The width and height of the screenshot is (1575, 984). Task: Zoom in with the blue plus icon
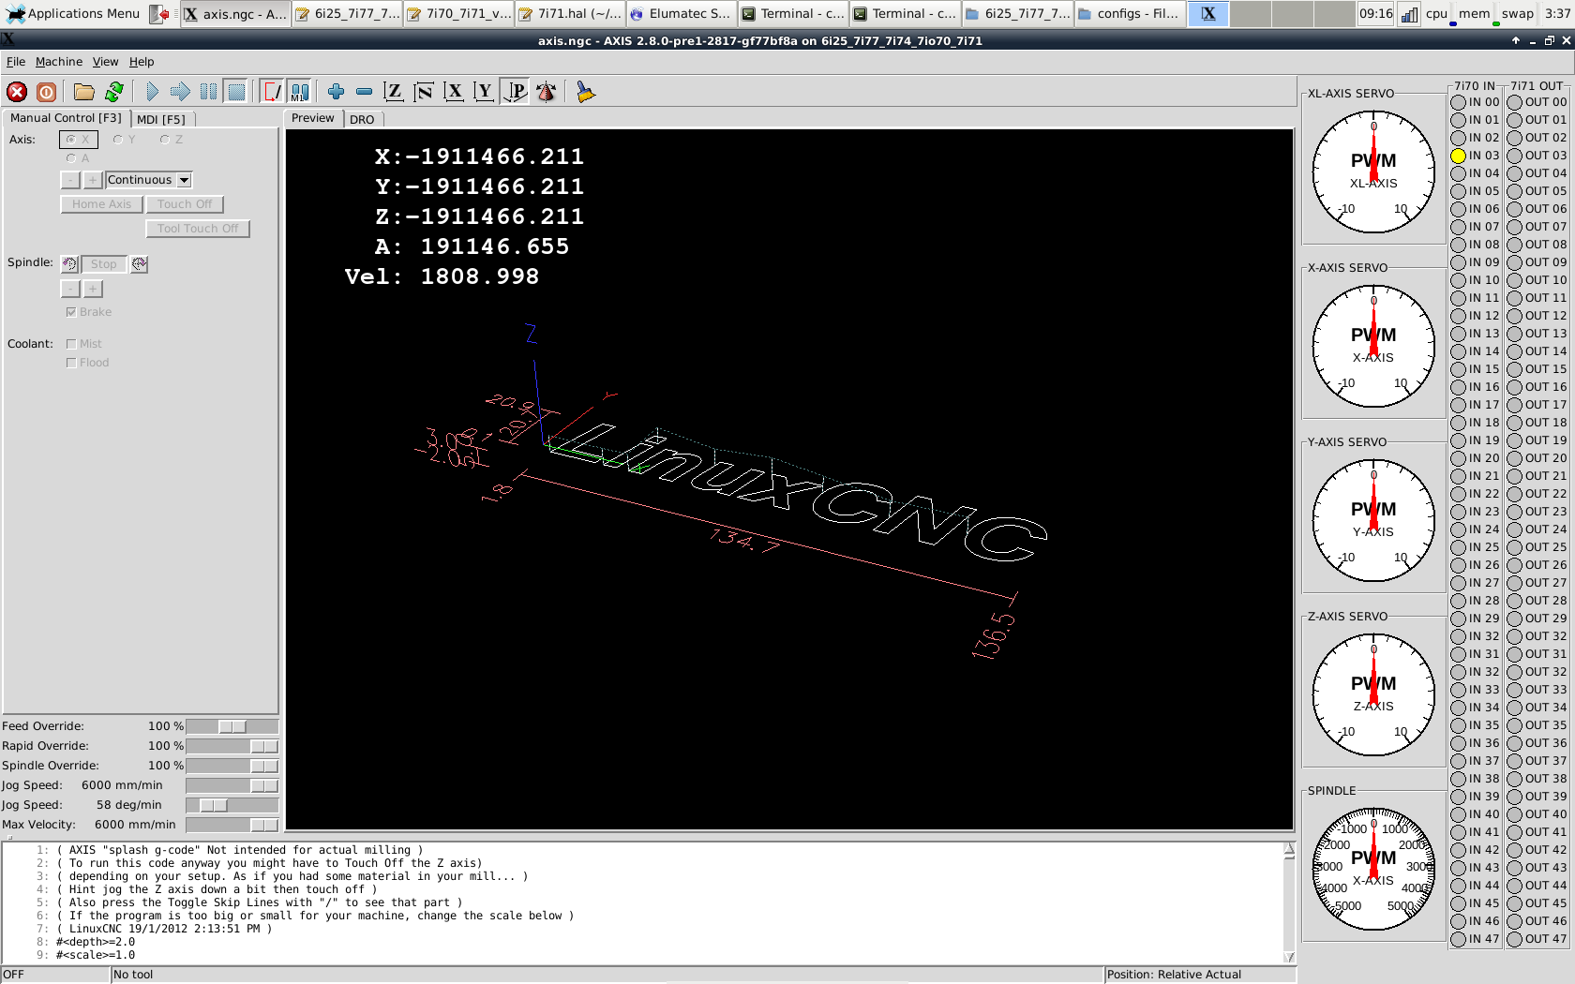click(x=336, y=92)
